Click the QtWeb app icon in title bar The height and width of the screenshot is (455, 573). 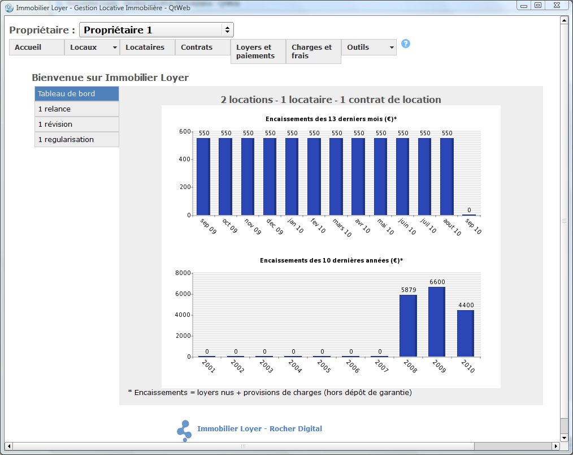click(x=10, y=8)
